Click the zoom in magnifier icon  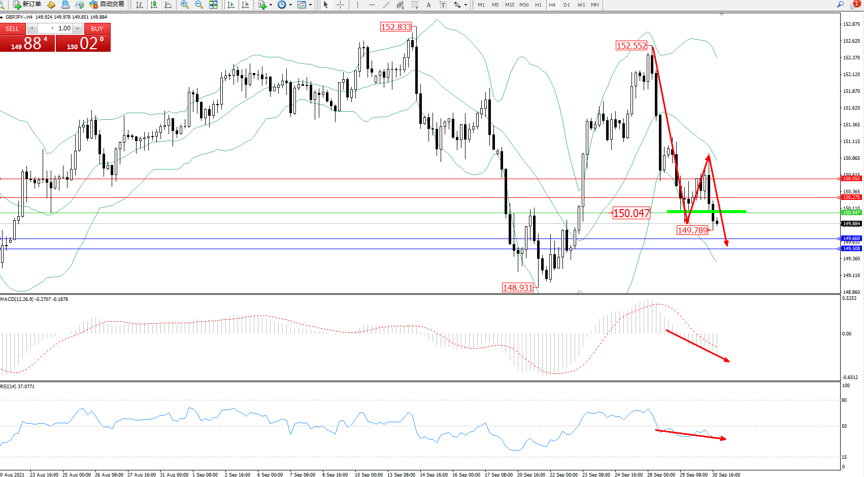tap(185, 5)
